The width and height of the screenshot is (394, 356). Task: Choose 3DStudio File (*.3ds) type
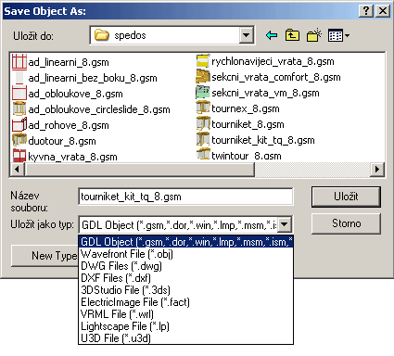click(x=185, y=290)
